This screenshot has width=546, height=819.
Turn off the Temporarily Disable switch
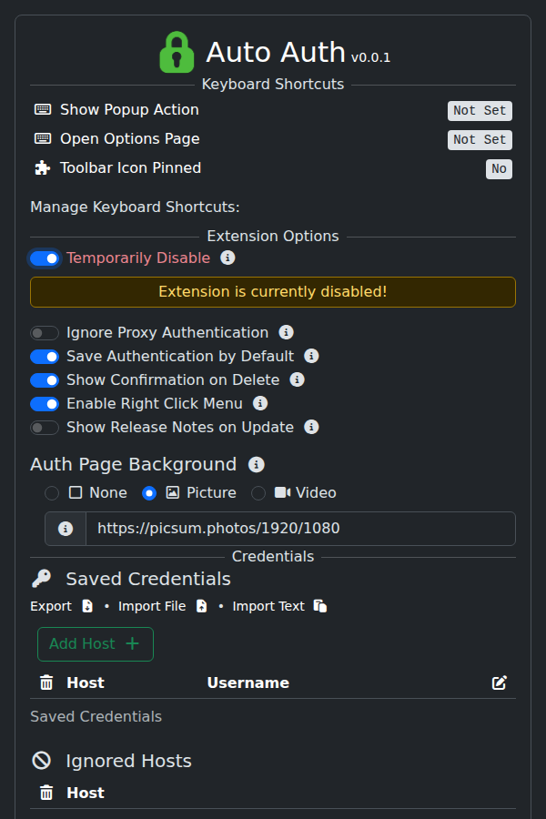(x=45, y=258)
